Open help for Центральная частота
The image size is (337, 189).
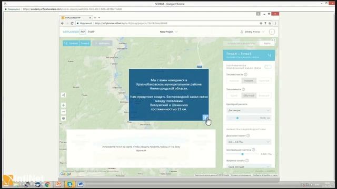click(x=253, y=150)
